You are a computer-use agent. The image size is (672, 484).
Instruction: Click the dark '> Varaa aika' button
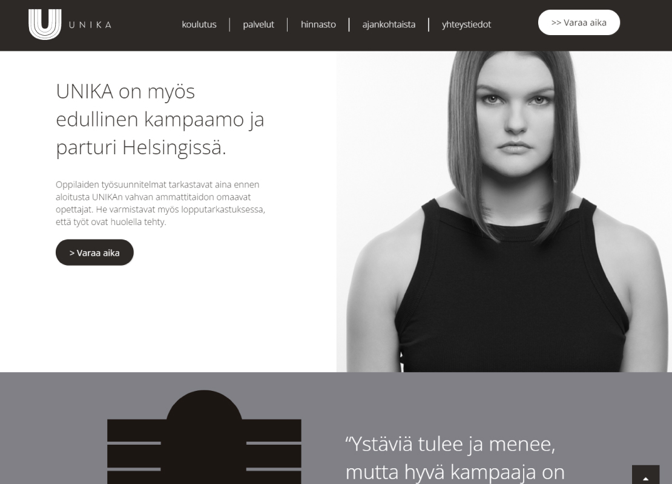click(x=94, y=252)
